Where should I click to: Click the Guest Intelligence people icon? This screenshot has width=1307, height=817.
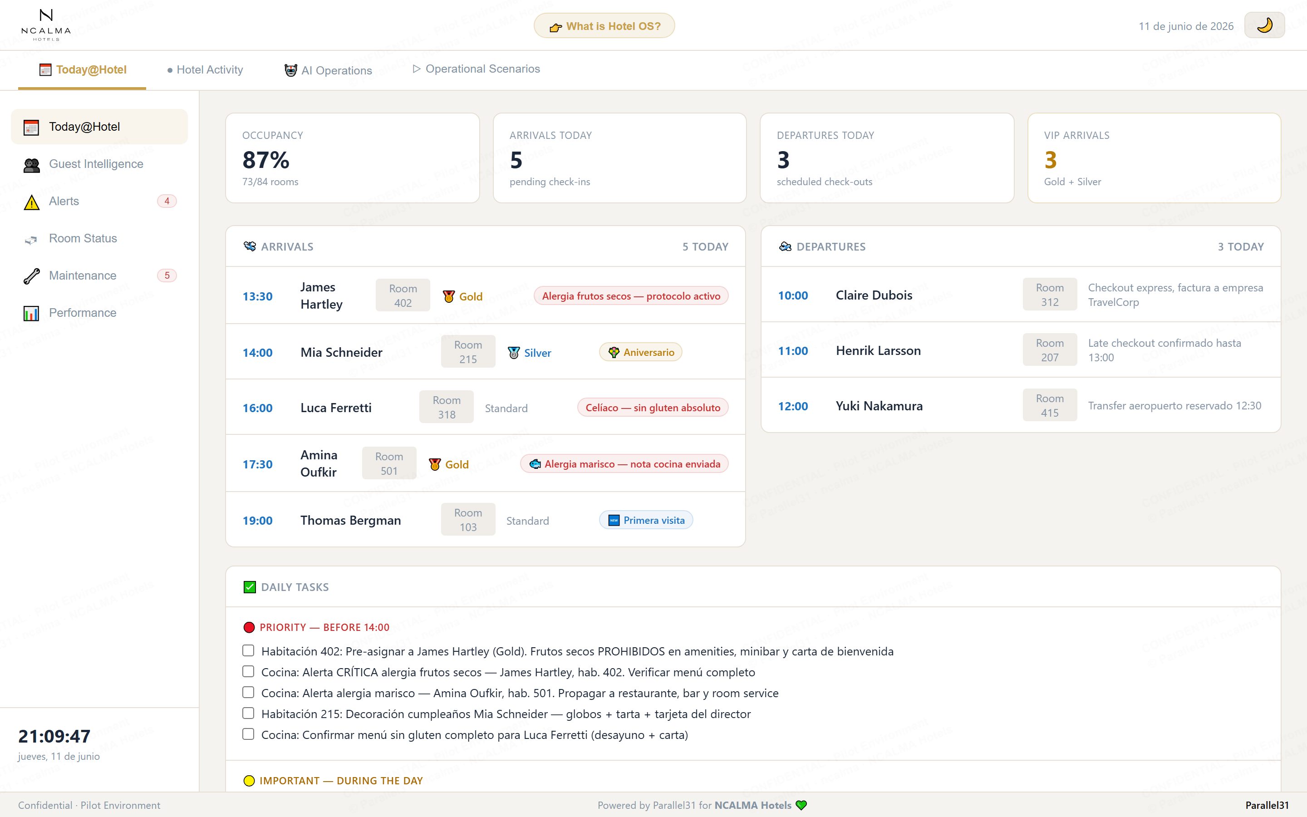tap(31, 165)
